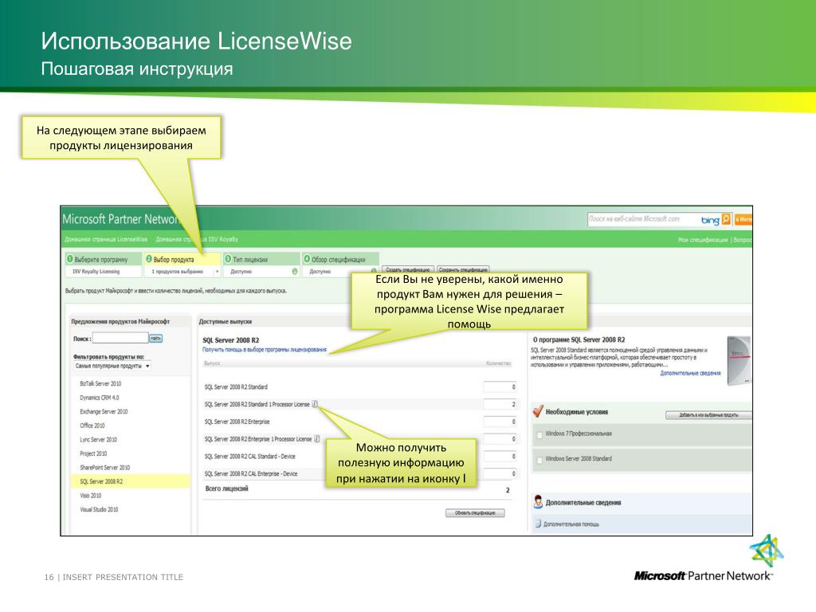Open the Дополнительные сведения link about SQL Server
Screen dimensions: 816x612
691,373
